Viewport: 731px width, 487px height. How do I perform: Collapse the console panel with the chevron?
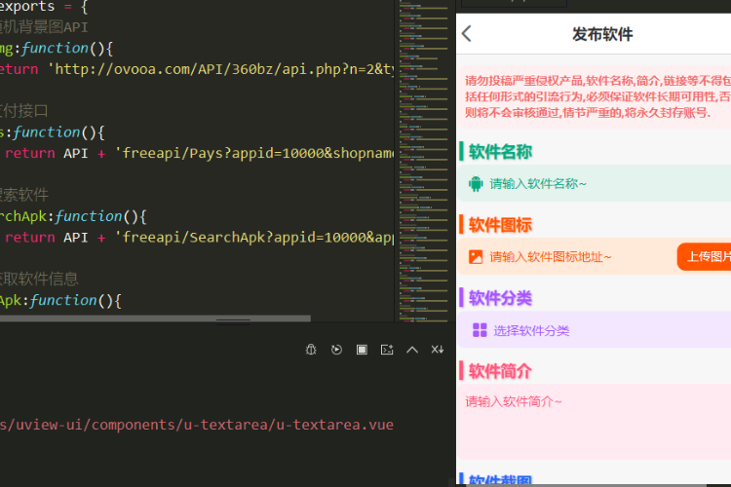412,350
